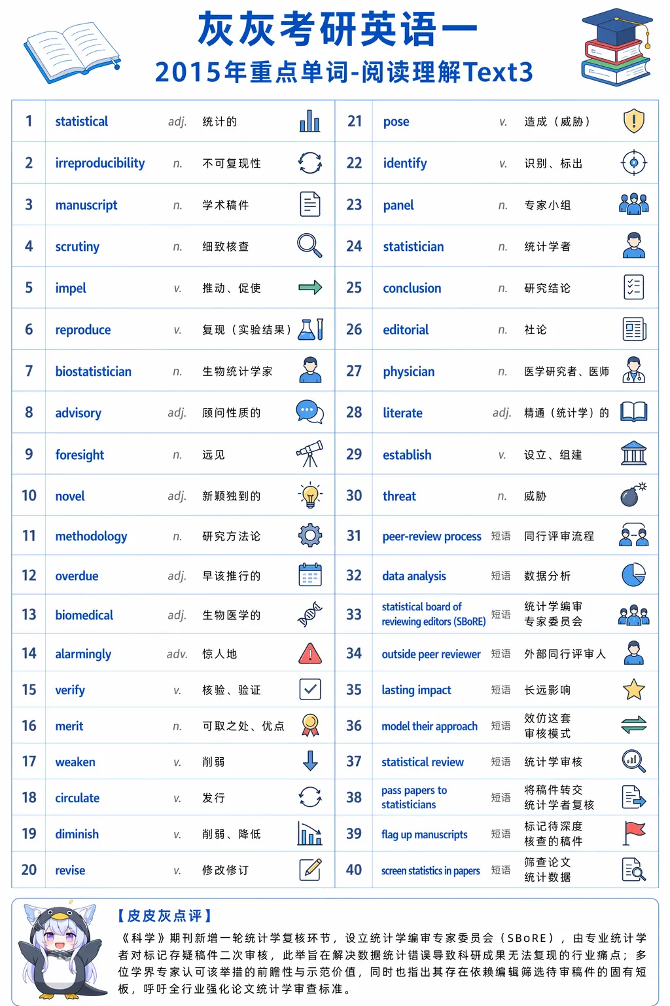This screenshot has width=670, height=1006.
Task: Click the phrase 'statistical board of reviewing editors (SBoRE)'
Action: pos(434,614)
